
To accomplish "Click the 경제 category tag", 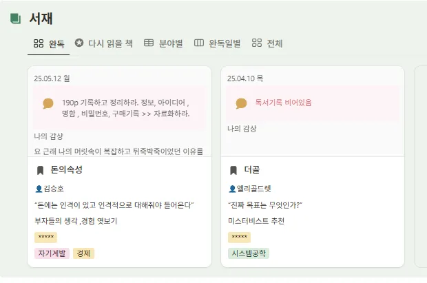I will pos(83,253).
